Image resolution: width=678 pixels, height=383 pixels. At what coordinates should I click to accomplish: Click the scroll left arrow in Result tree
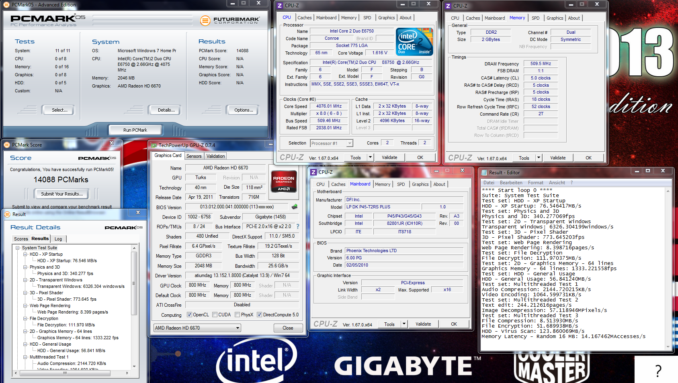(16, 373)
